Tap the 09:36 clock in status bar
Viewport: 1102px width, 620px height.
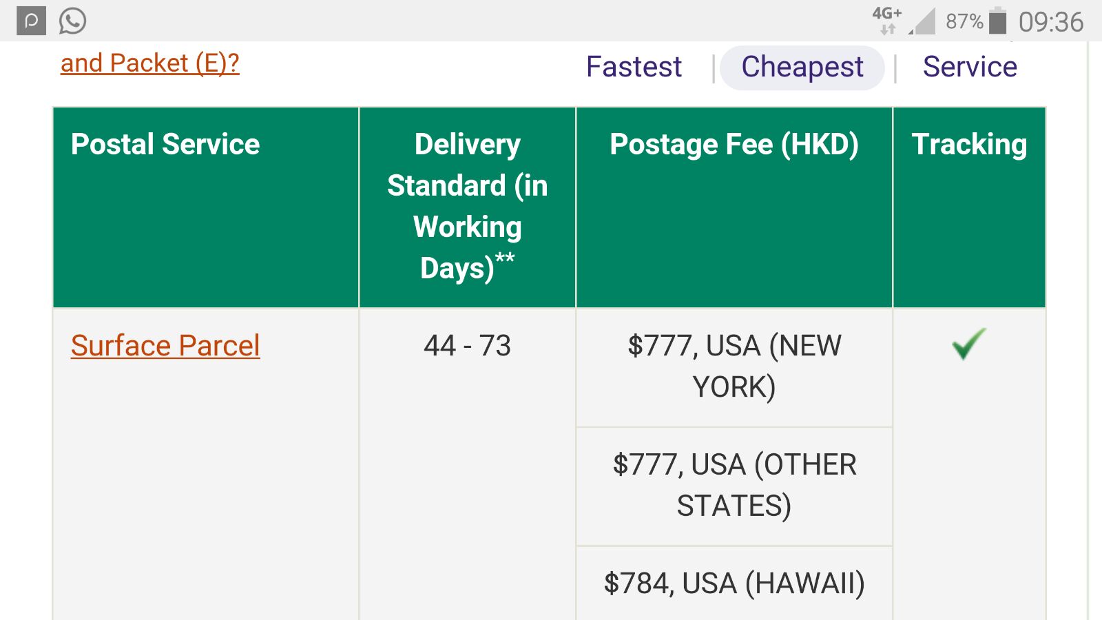click(x=1050, y=22)
